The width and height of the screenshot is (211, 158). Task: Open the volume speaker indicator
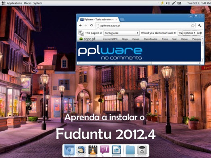tap(168, 3)
